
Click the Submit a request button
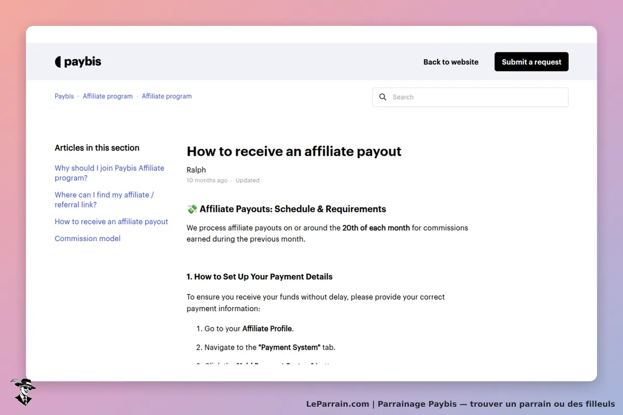[x=532, y=62]
